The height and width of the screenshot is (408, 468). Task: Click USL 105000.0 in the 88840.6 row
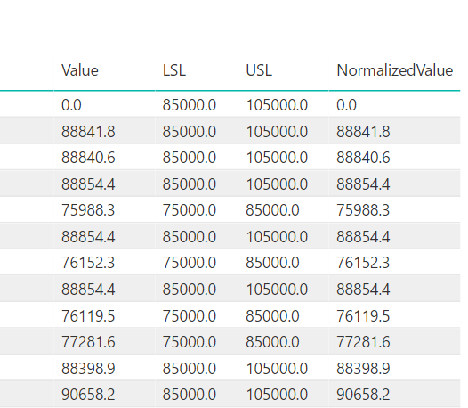[x=277, y=158]
